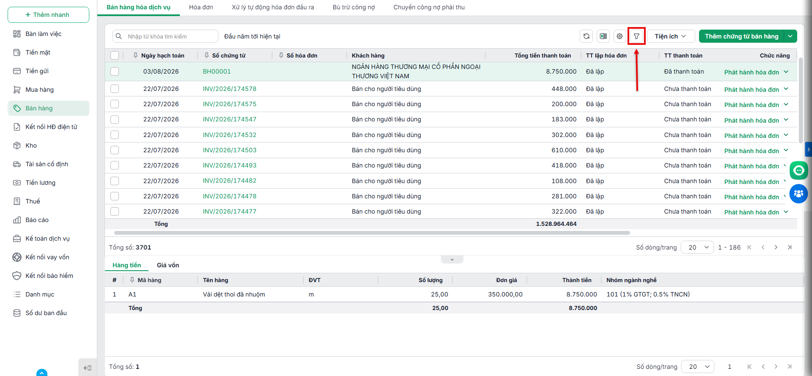
Task: Open Tiền mặt in sidebar
Action: [x=38, y=52]
